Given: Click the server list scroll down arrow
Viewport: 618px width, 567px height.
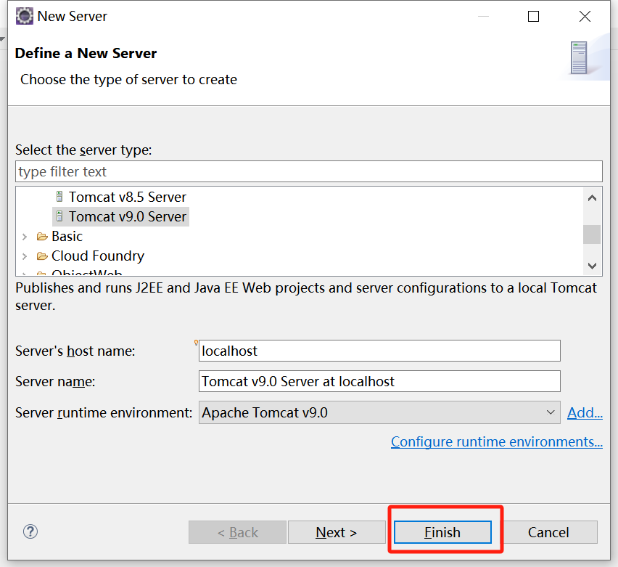Looking at the screenshot, I should pyautogui.click(x=592, y=266).
